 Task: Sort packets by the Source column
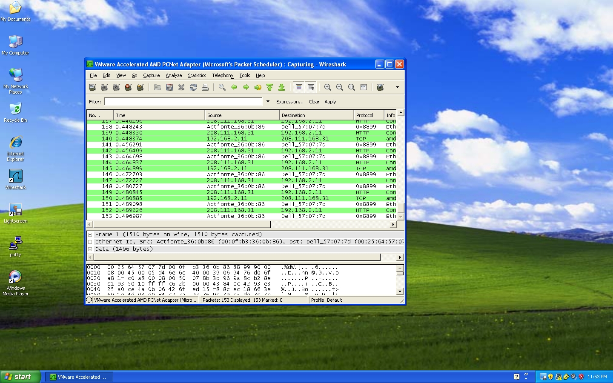tap(242, 115)
